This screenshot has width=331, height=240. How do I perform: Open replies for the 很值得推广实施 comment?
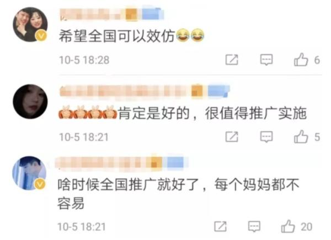[x=266, y=137]
